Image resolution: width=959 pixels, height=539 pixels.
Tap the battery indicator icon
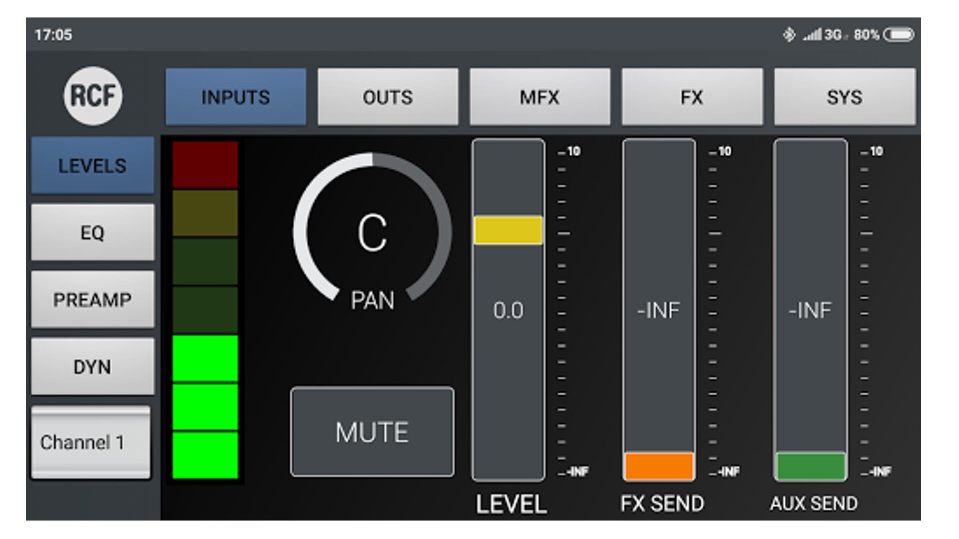point(899,34)
